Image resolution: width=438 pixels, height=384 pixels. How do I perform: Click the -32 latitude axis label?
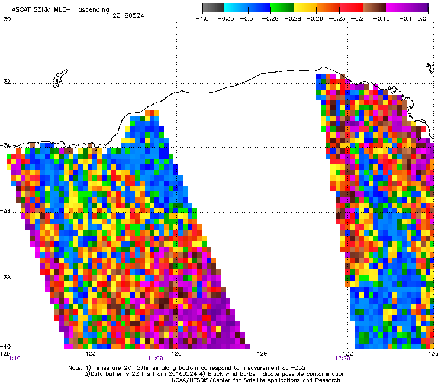pos(5,82)
